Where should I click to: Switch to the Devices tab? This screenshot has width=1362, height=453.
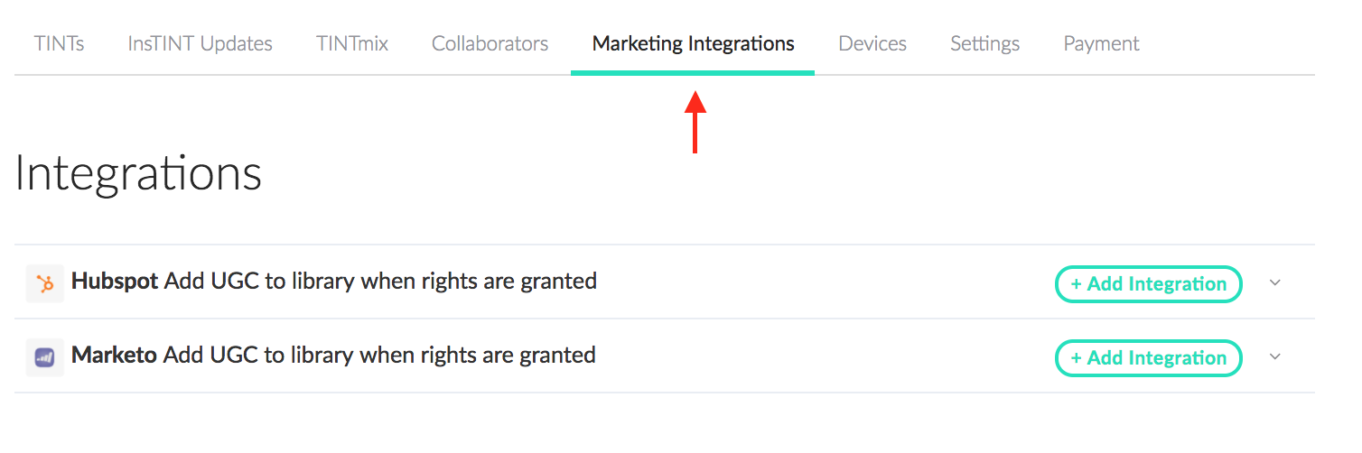click(872, 43)
